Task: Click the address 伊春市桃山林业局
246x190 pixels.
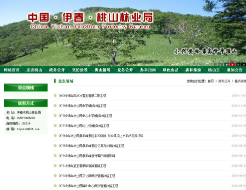Action: tap(29, 112)
